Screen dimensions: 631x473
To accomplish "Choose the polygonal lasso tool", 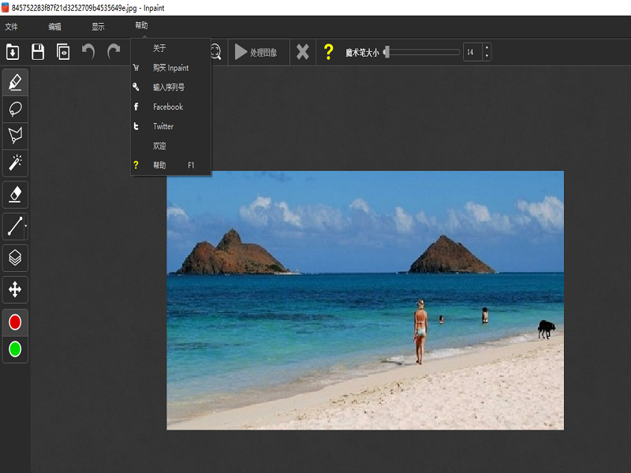I will [15, 136].
